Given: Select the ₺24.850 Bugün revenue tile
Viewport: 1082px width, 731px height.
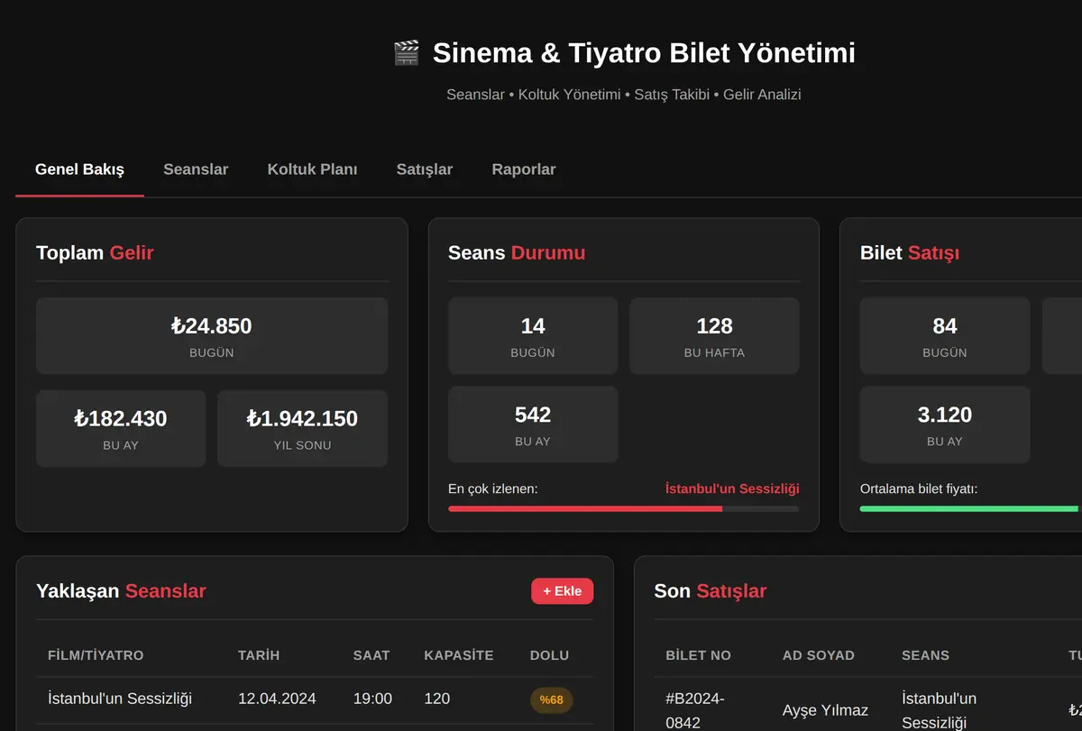Looking at the screenshot, I should point(212,336).
